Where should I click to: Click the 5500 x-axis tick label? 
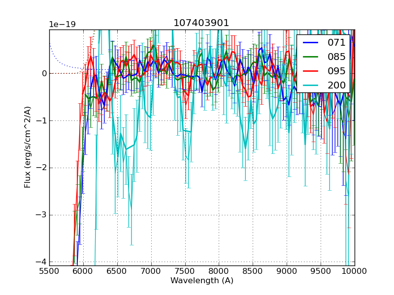(49, 271)
